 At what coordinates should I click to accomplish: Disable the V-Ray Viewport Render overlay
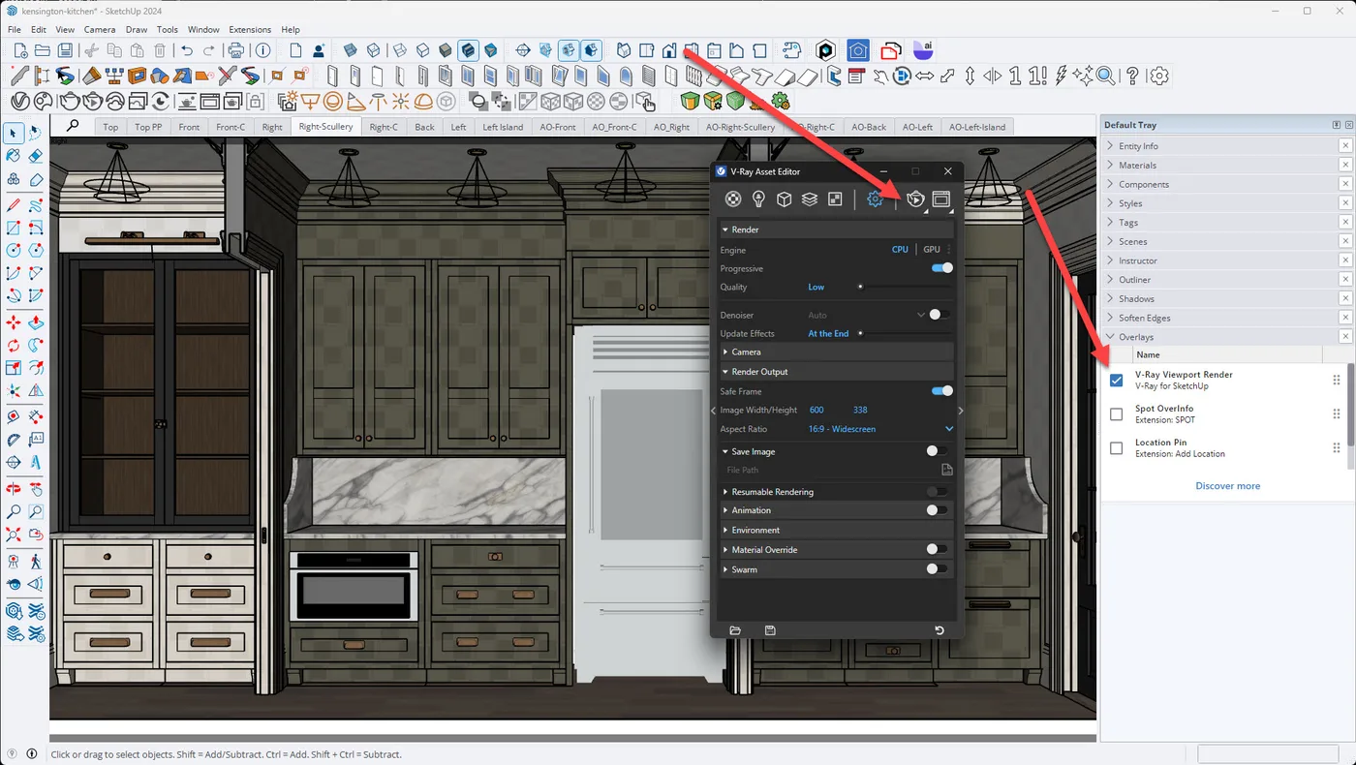pos(1116,380)
